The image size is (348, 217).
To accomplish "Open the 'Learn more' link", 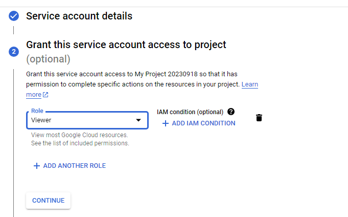I will click(249, 84).
